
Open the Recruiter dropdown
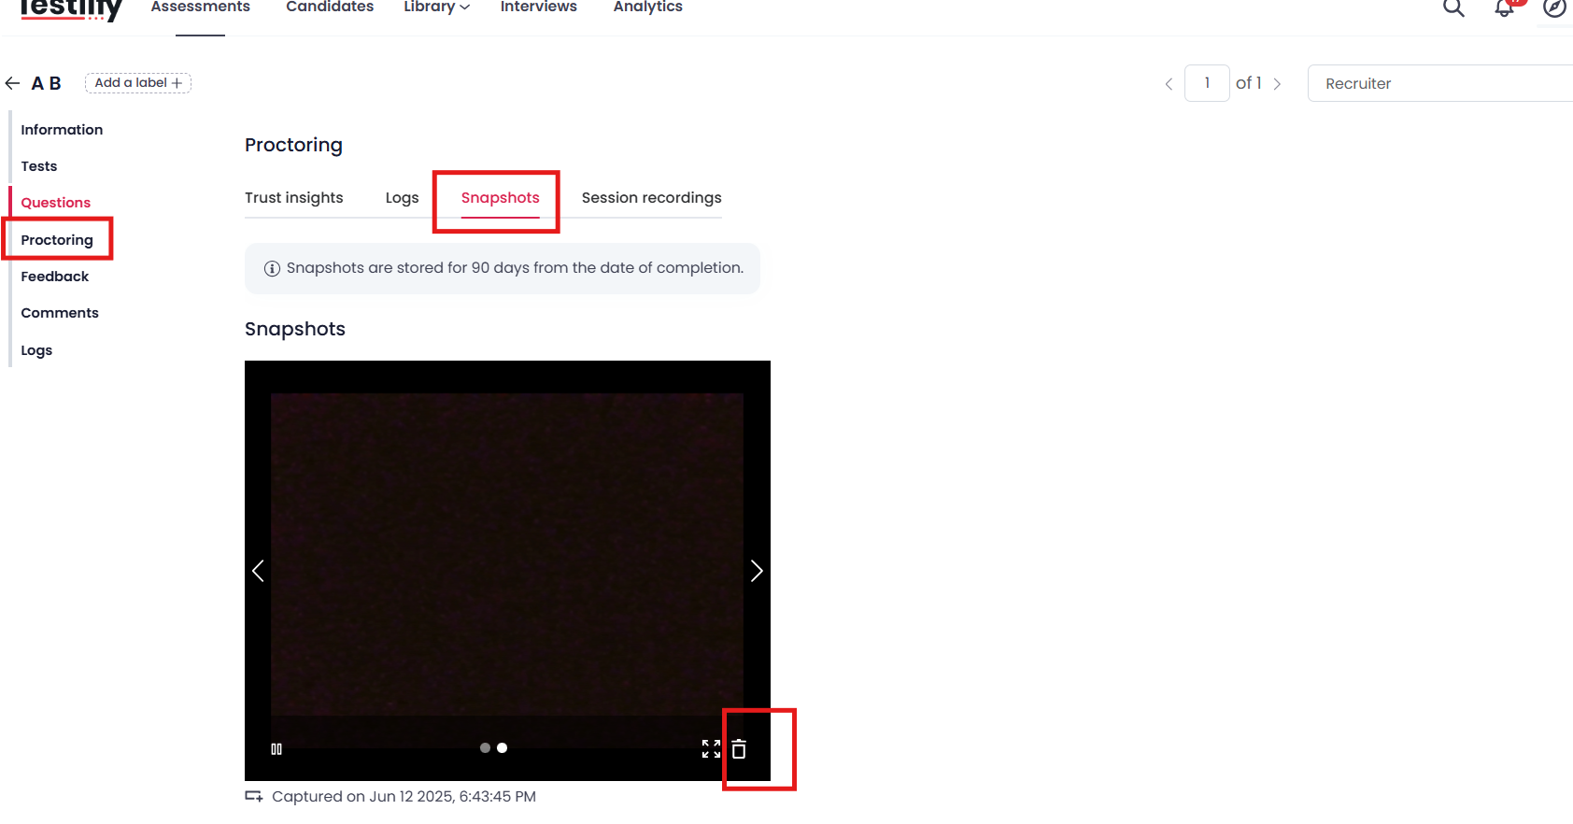[1440, 83]
